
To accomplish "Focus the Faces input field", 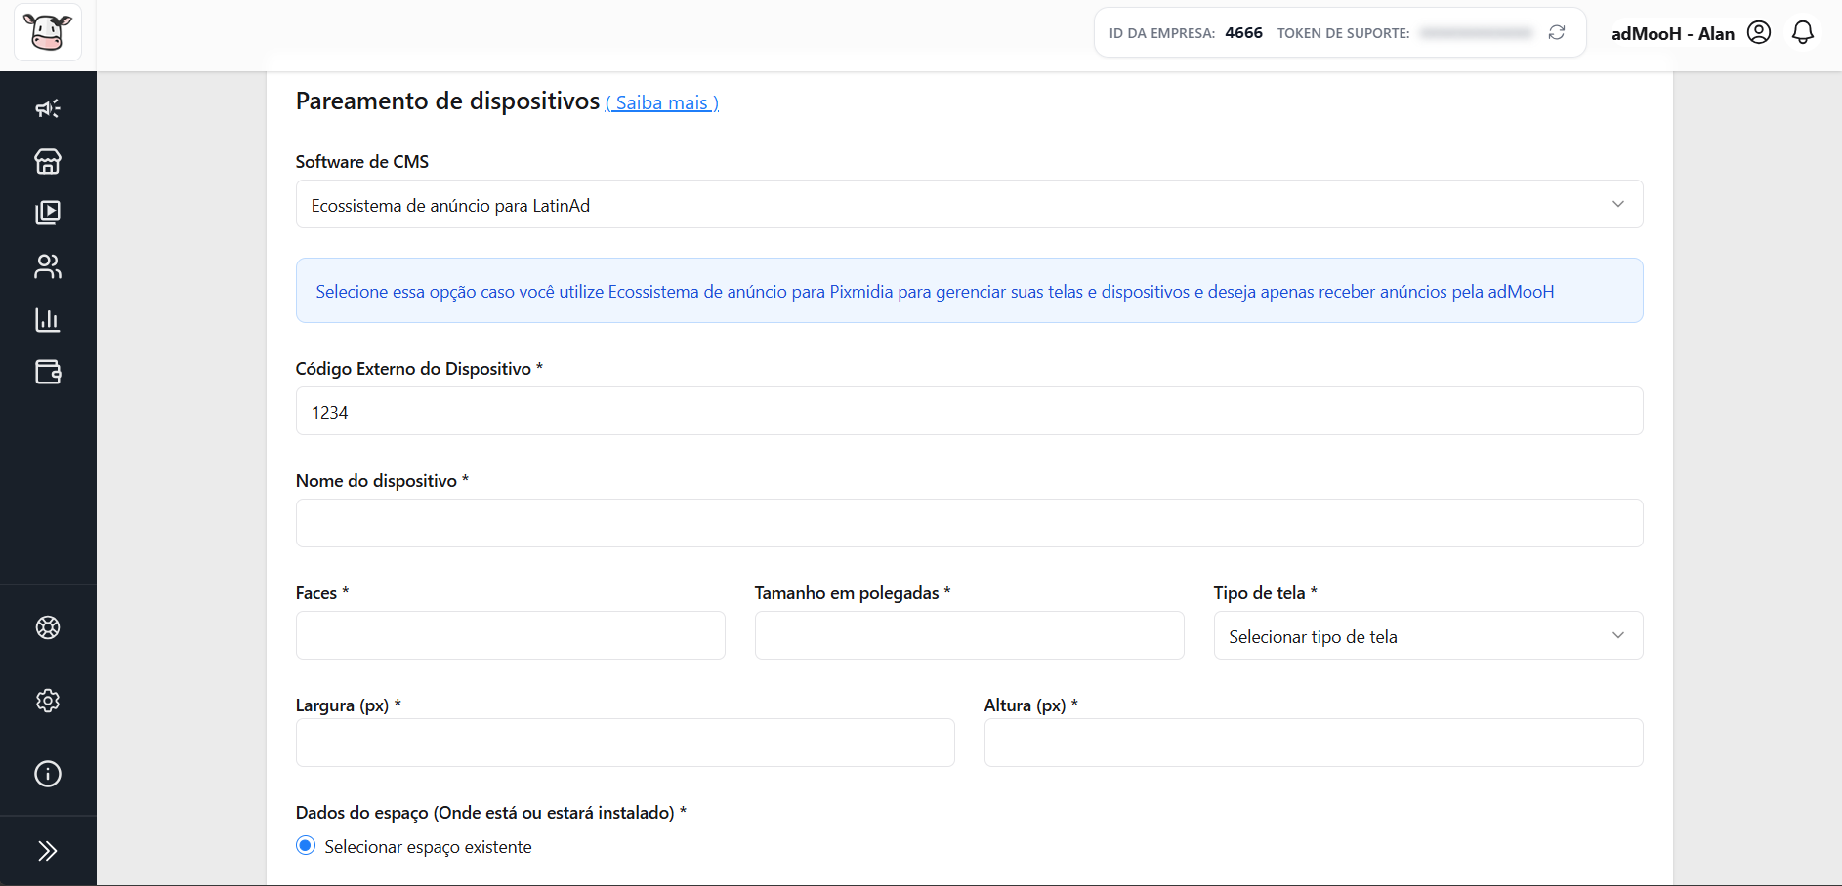I will [x=510, y=636].
